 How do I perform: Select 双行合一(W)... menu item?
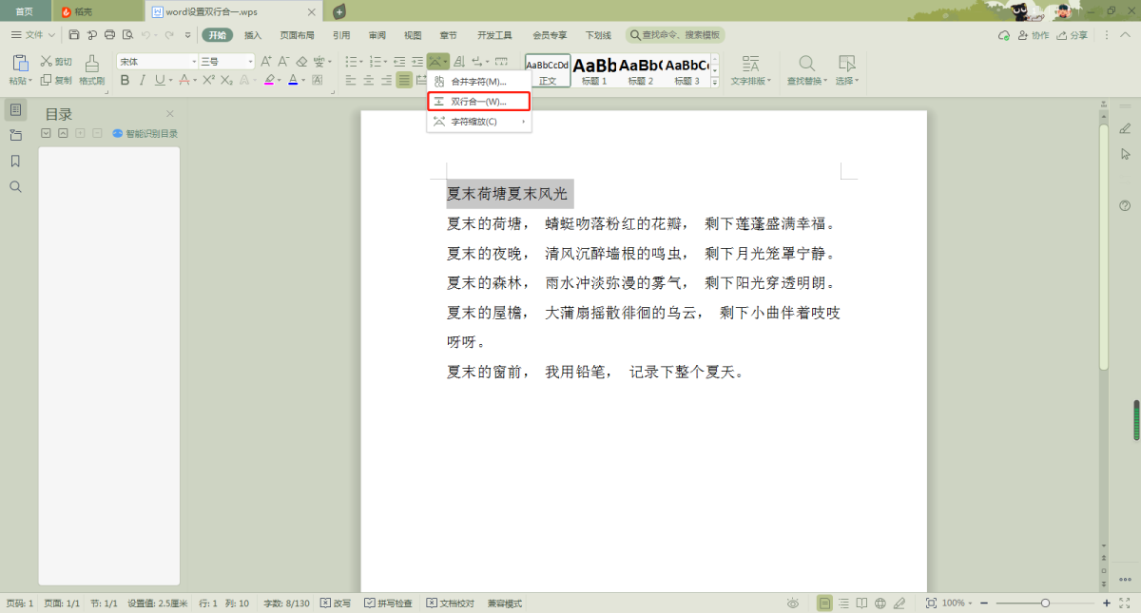click(x=479, y=102)
